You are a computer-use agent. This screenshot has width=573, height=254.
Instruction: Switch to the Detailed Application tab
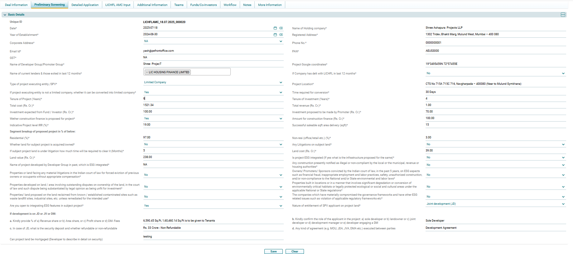(x=85, y=5)
